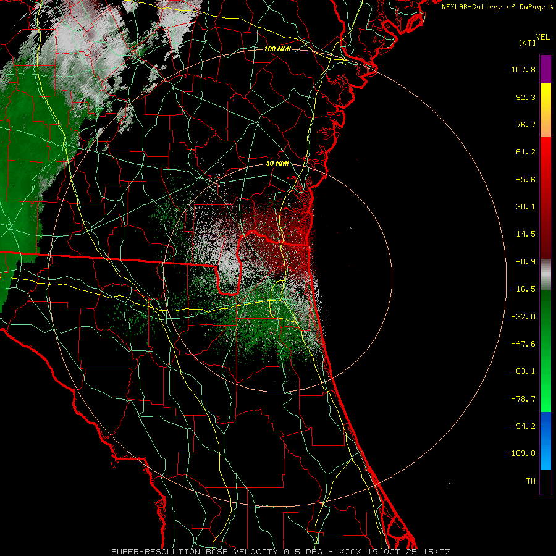Click the 100 NMI range ring label

(x=277, y=49)
